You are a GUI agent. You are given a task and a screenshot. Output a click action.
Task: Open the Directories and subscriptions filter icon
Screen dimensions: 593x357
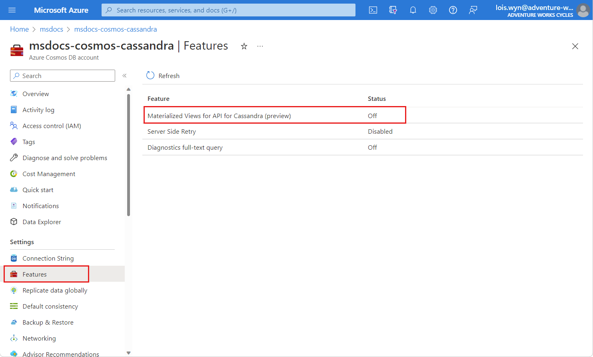(393, 10)
